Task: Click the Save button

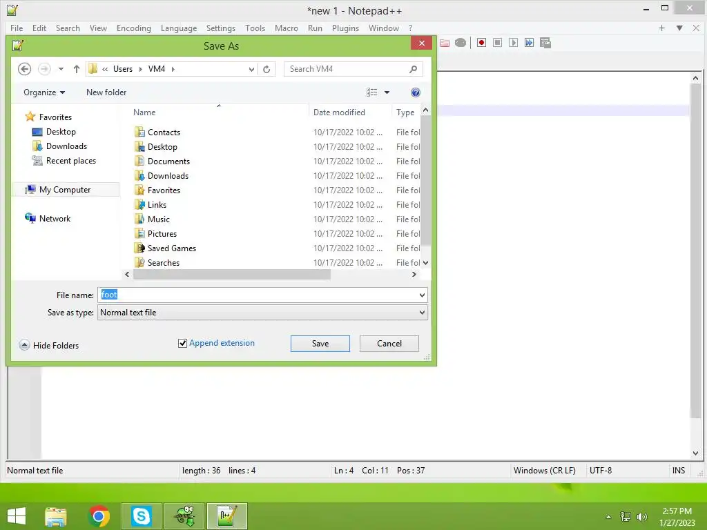Action: coord(320,344)
